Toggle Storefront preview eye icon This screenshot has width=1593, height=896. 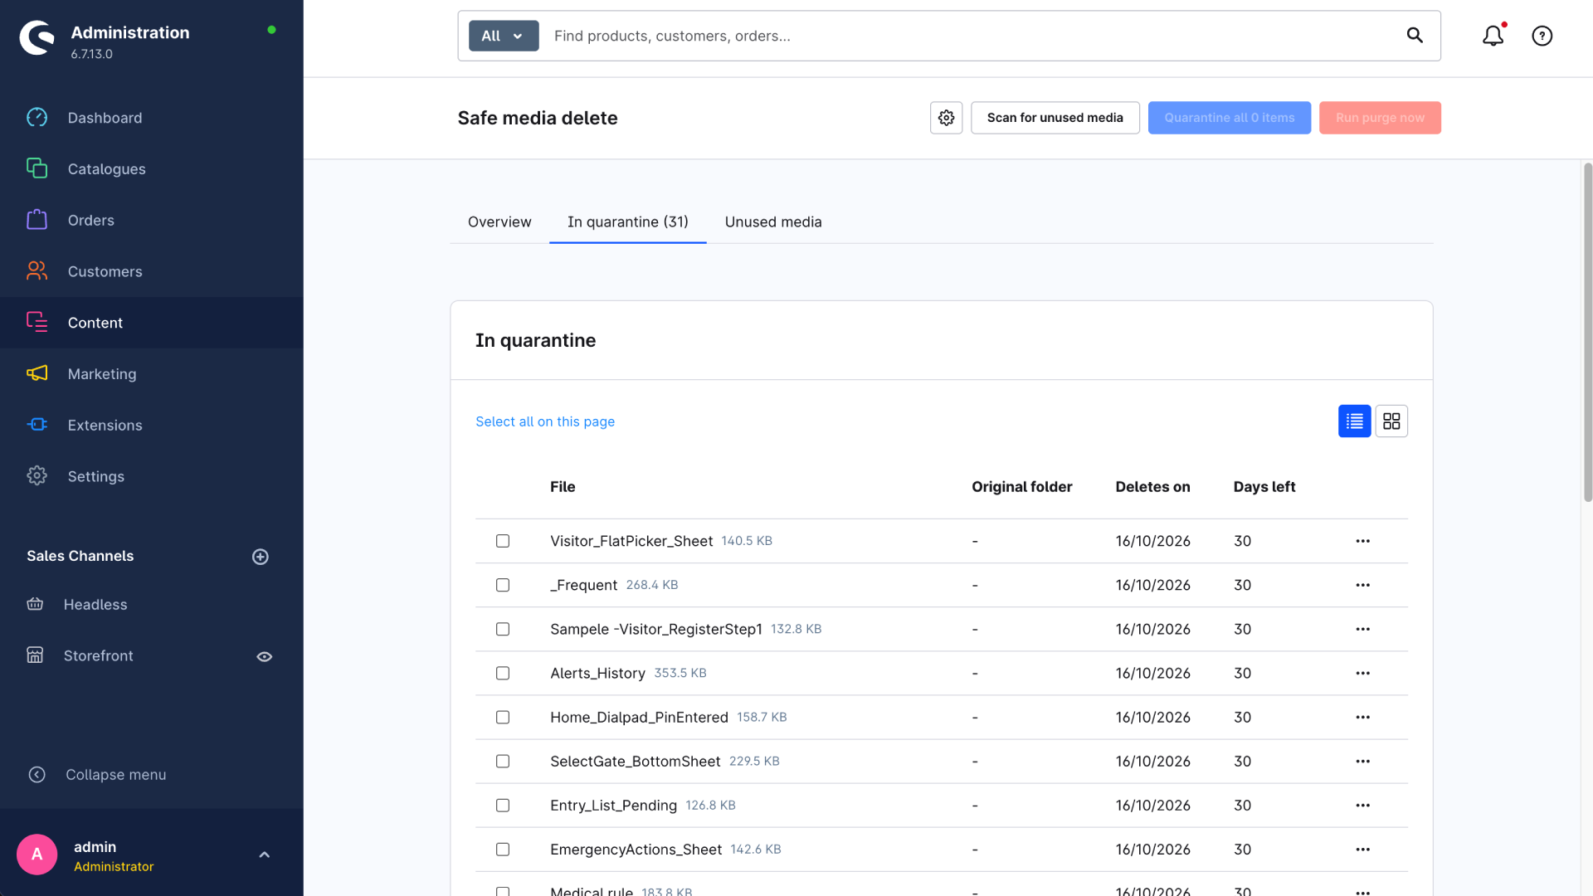[265, 656]
